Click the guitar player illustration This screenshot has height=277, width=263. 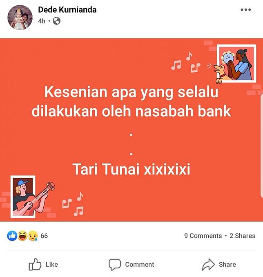pyautogui.click(x=32, y=197)
